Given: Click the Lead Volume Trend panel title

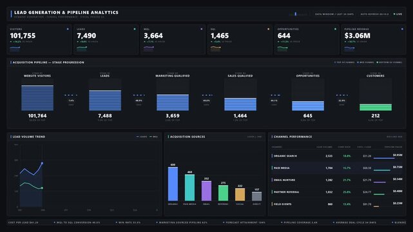Looking at the screenshot, I should click(x=29, y=137).
